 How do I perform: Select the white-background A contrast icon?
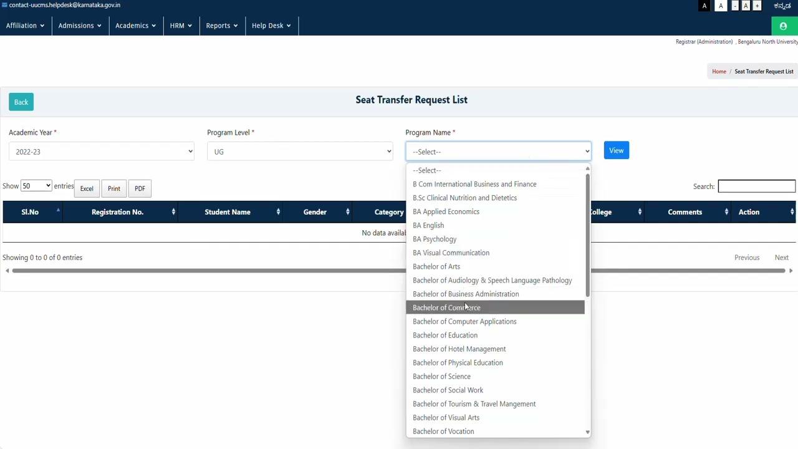pos(721,6)
